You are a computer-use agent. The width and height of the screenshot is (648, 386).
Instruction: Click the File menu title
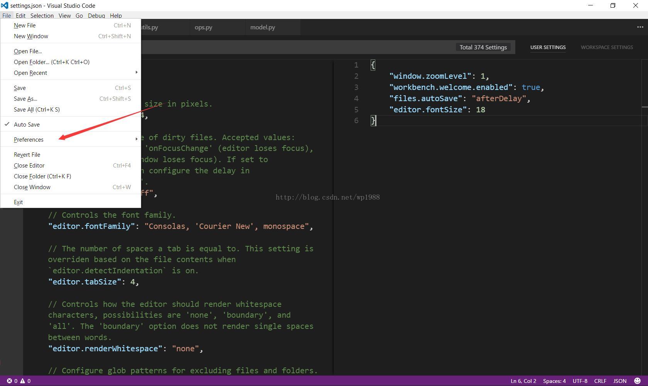pyautogui.click(x=7, y=15)
